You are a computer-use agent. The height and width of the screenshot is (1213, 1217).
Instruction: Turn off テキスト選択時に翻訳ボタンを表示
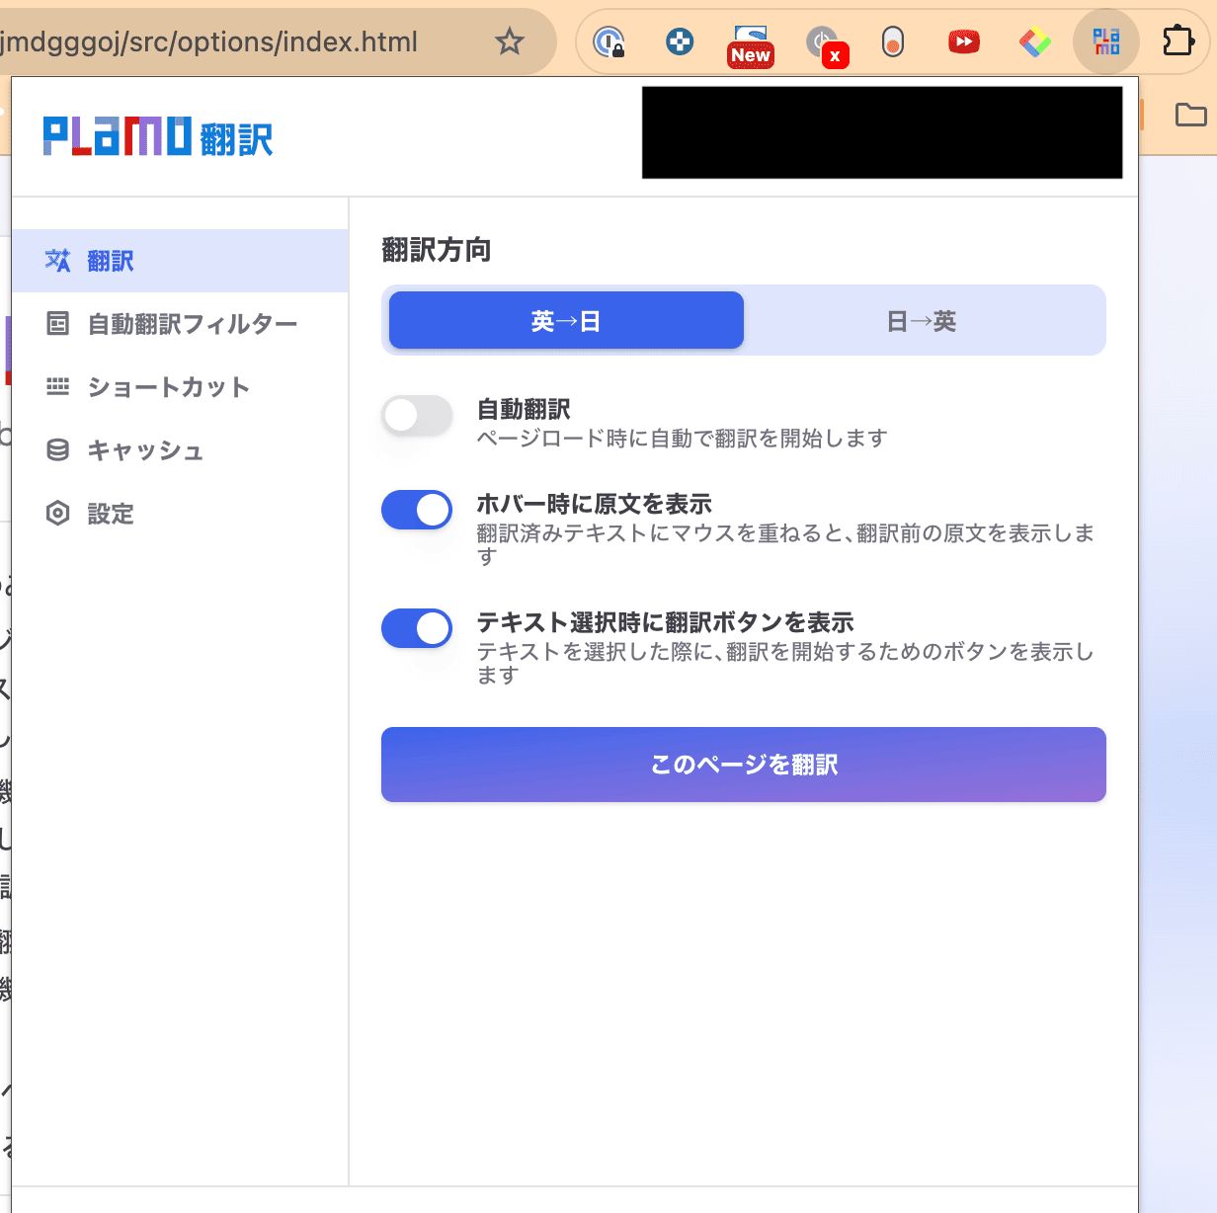416,628
